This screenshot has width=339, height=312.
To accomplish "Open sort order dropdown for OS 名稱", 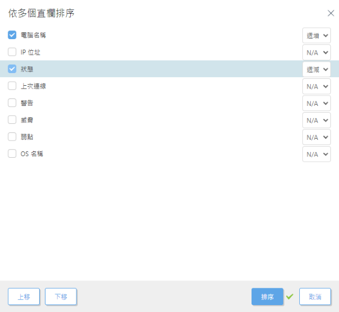I will coord(317,154).
